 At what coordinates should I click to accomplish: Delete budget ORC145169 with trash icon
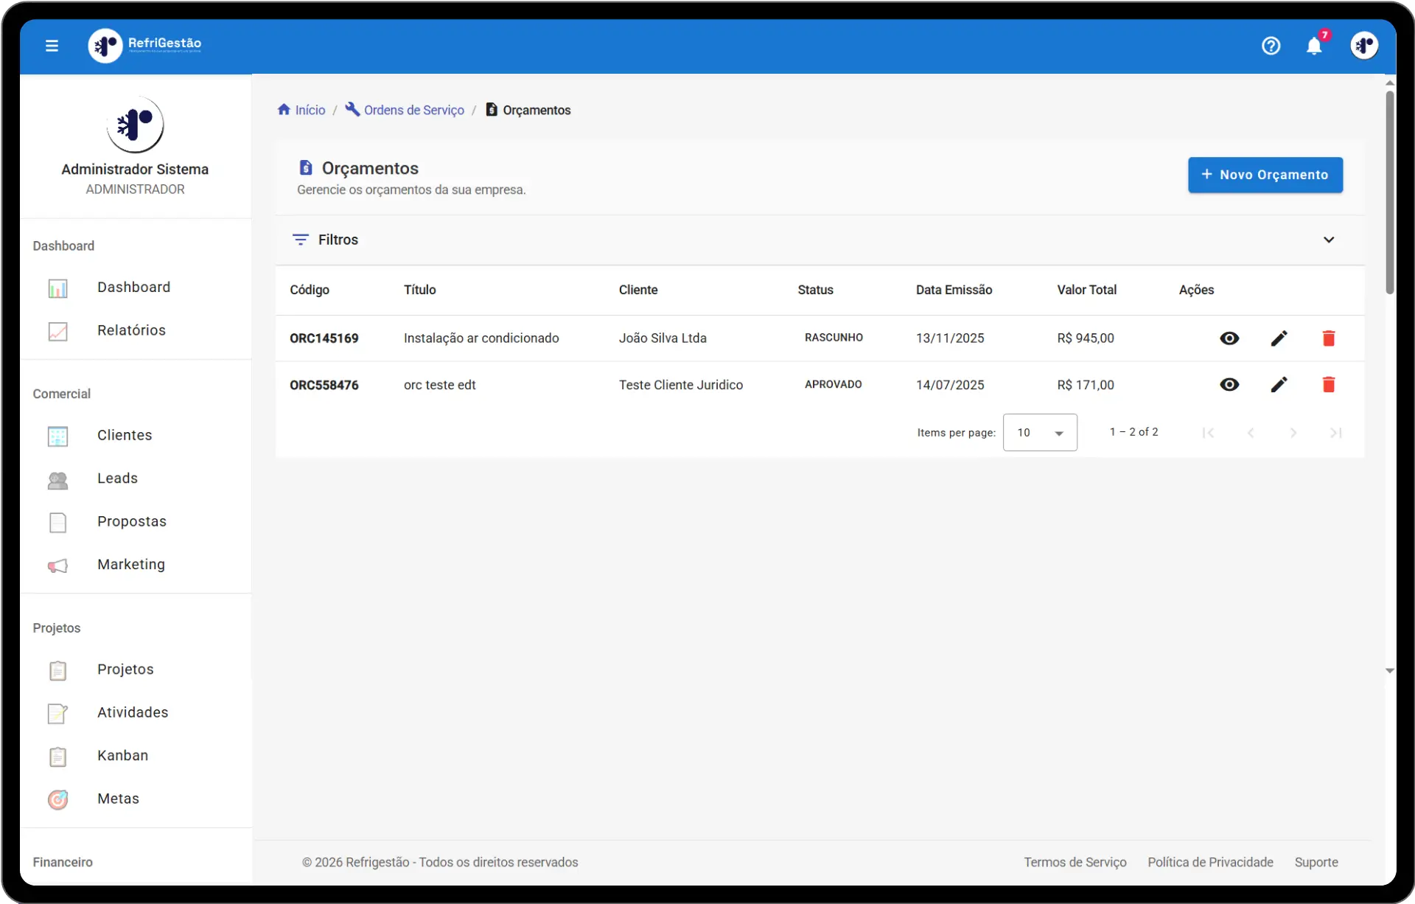[1328, 338]
